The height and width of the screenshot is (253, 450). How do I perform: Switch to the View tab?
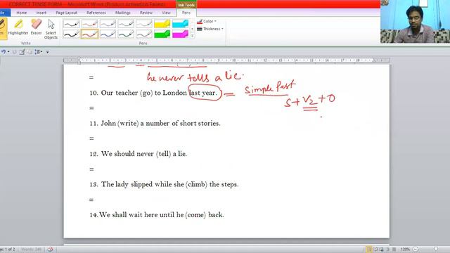tap(166, 13)
